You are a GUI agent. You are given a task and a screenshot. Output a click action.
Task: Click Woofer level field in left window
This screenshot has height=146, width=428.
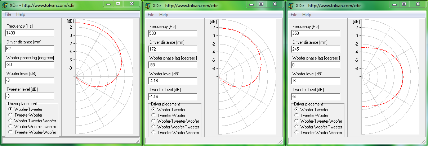30,80
